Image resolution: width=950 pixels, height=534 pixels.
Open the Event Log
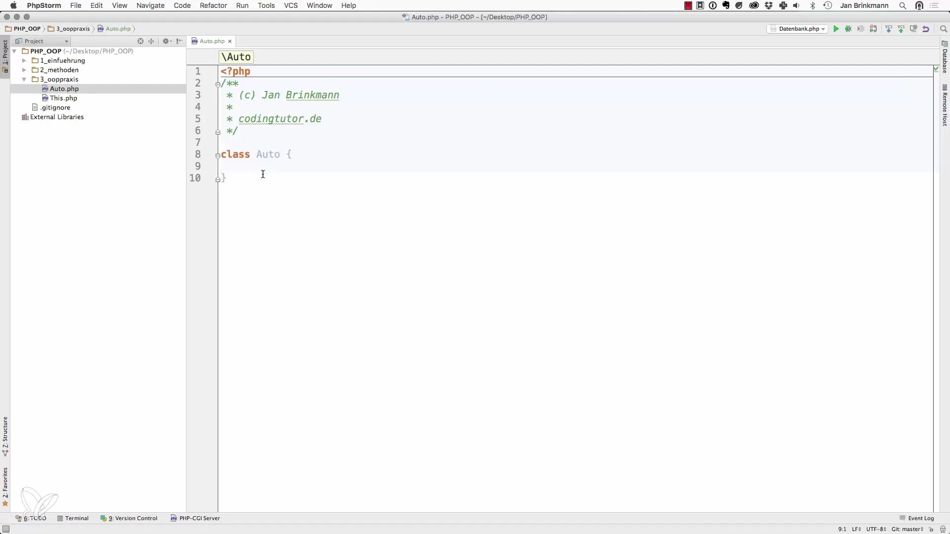916,518
